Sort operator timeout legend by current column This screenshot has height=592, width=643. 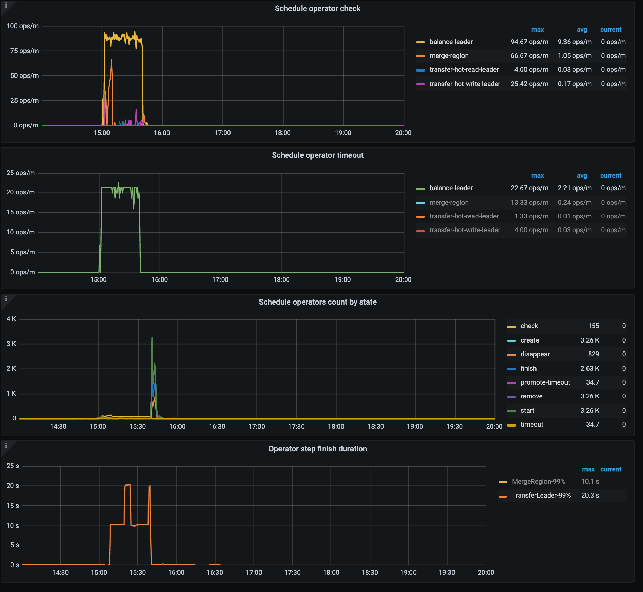[611, 176]
